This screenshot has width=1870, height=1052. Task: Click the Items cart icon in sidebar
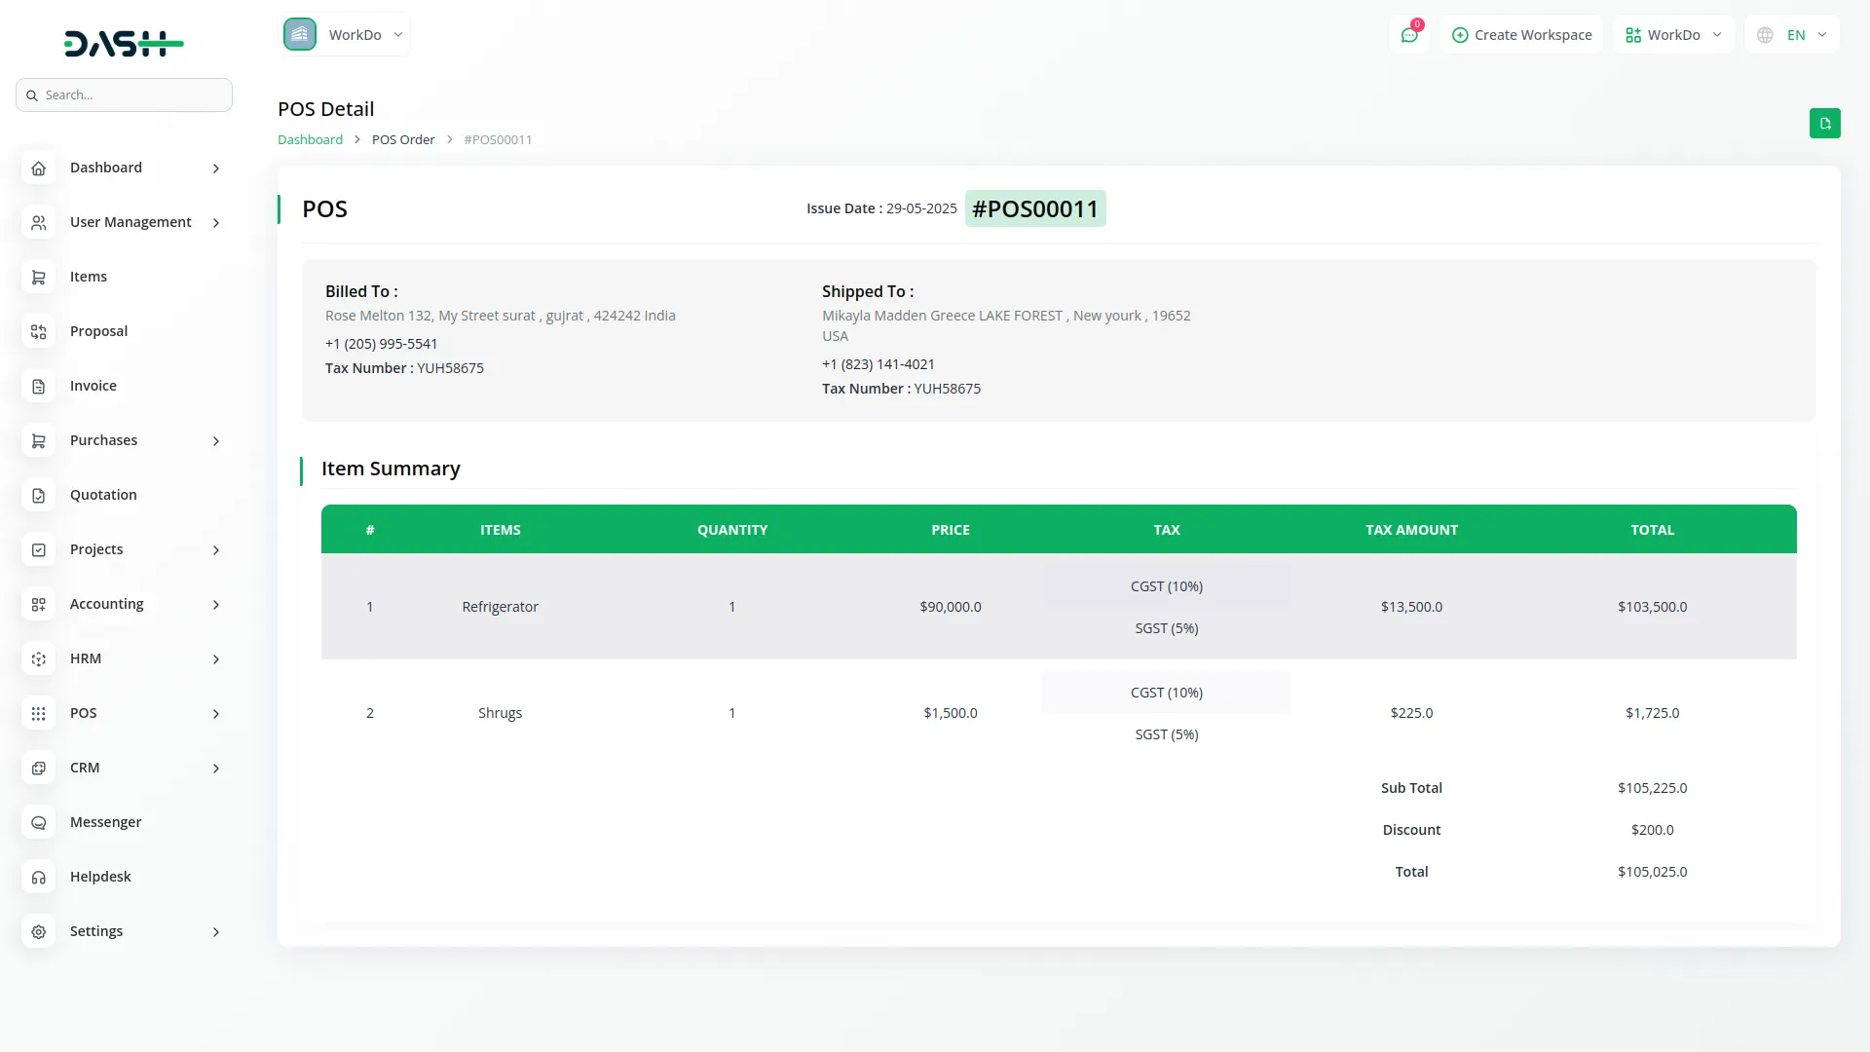[x=38, y=278]
